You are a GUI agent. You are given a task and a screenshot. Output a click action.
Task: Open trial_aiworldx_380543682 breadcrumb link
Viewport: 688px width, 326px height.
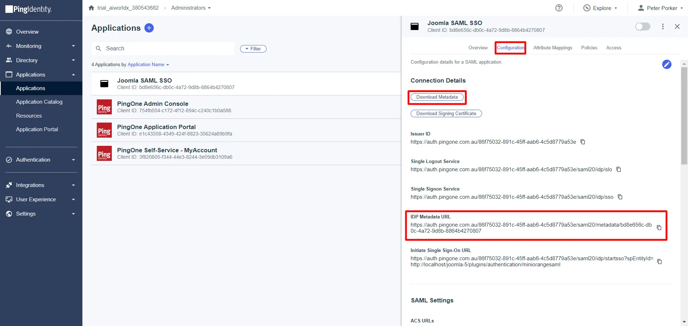point(128,8)
